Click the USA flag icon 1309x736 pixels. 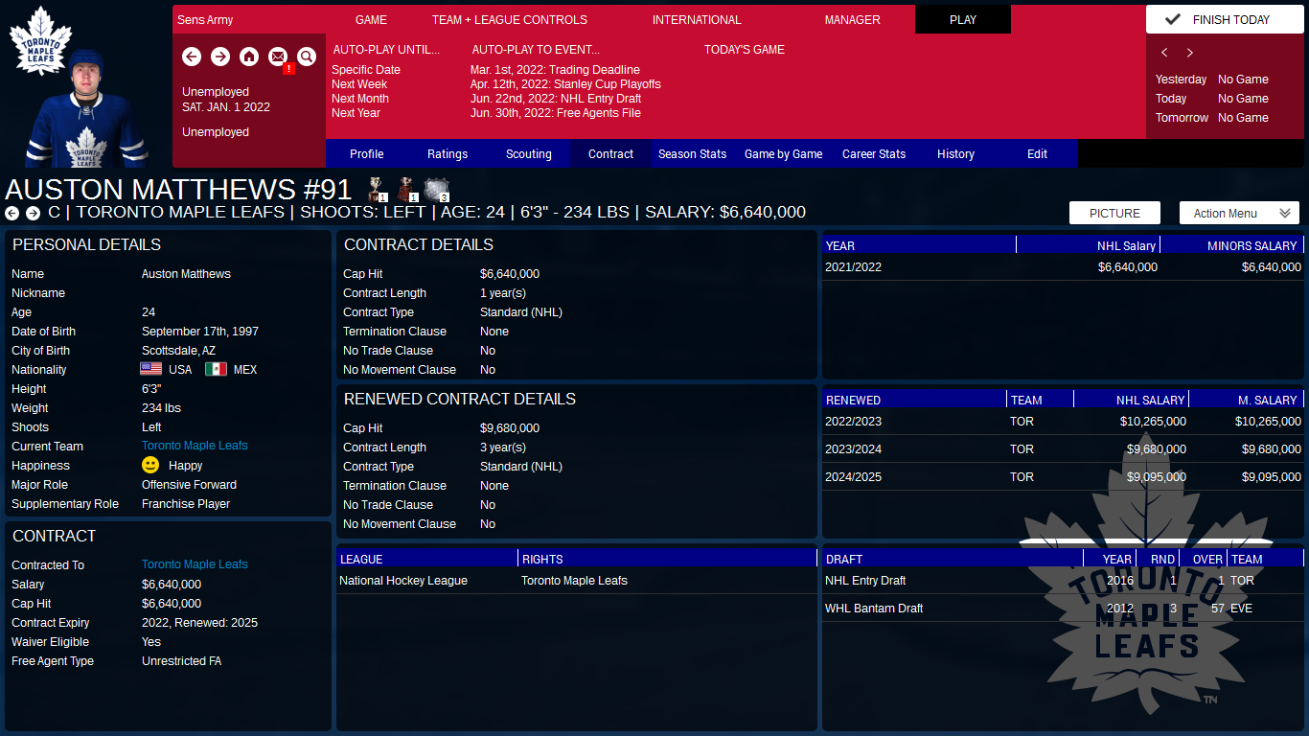tap(151, 369)
